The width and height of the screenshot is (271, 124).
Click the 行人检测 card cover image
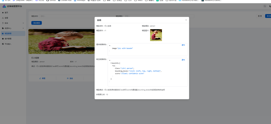(x=61, y=41)
